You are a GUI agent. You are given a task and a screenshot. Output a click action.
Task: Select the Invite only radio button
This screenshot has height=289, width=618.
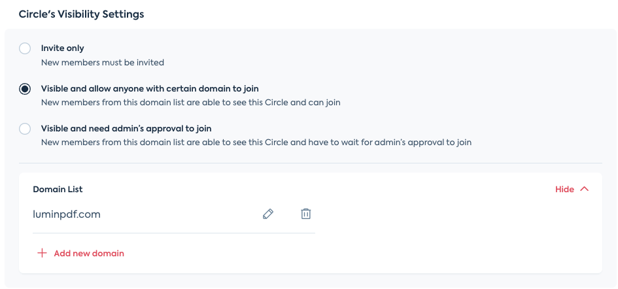25,49
